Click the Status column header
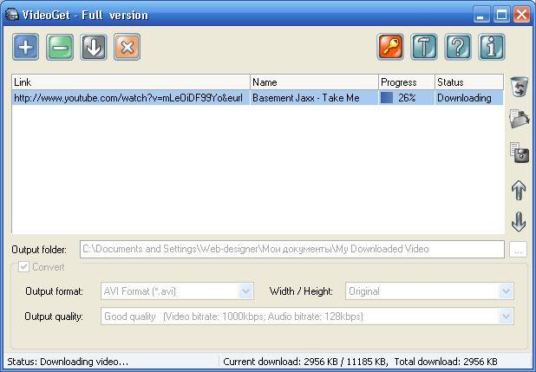 click(468, 82)
